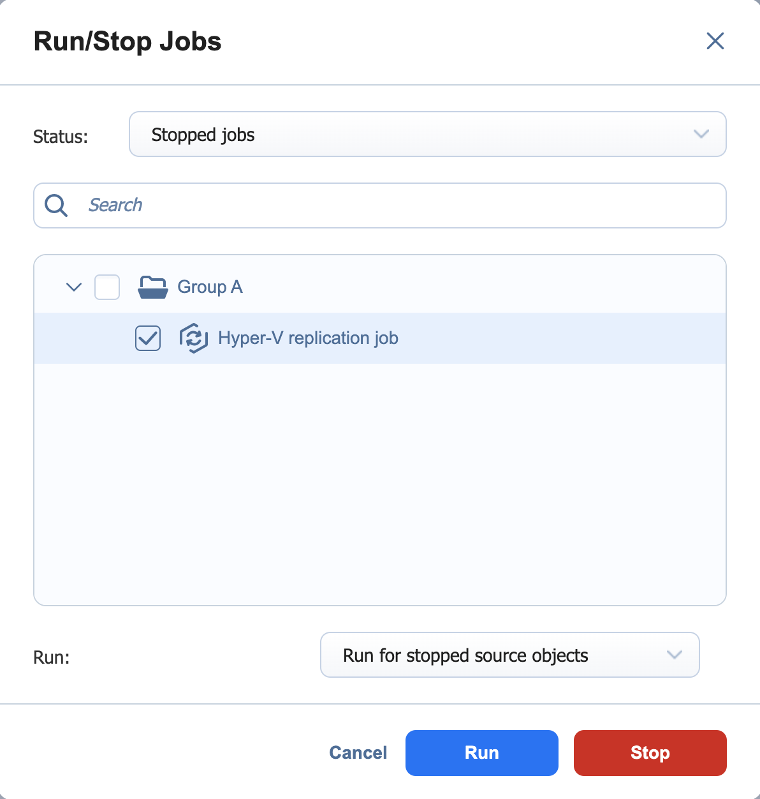The image size is (760, 799).
Task: Open the Run for stopped source objects dropdown
Action: pos(510,655)
